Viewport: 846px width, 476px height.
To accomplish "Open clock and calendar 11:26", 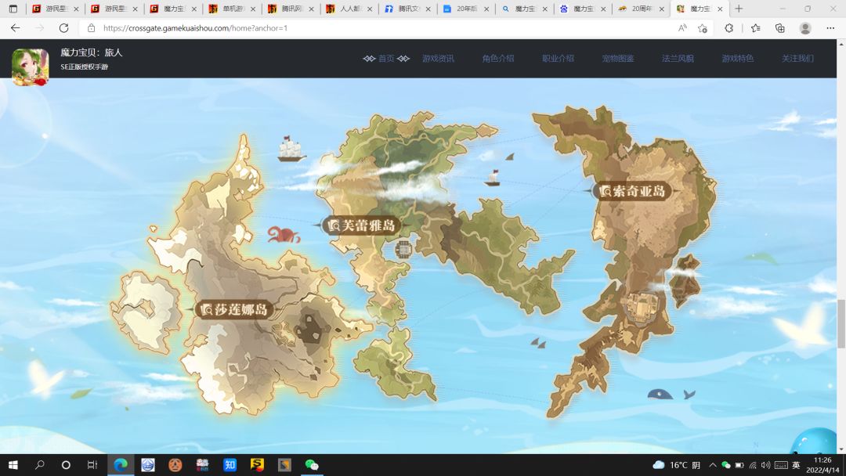I will (x=822, y=465).
